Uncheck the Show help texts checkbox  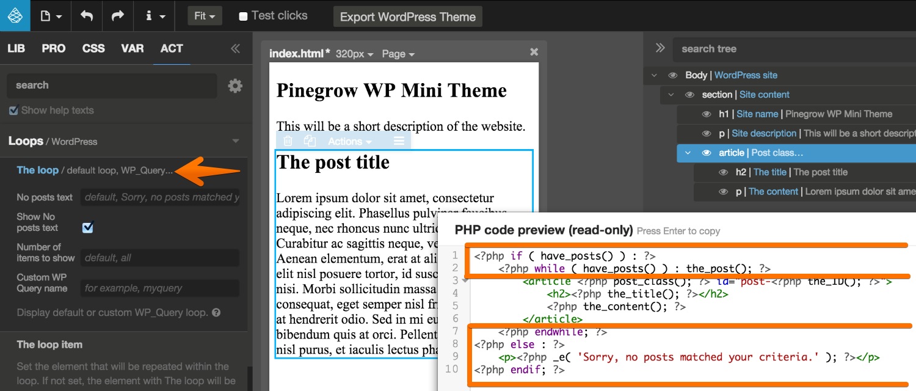point(13,111)
